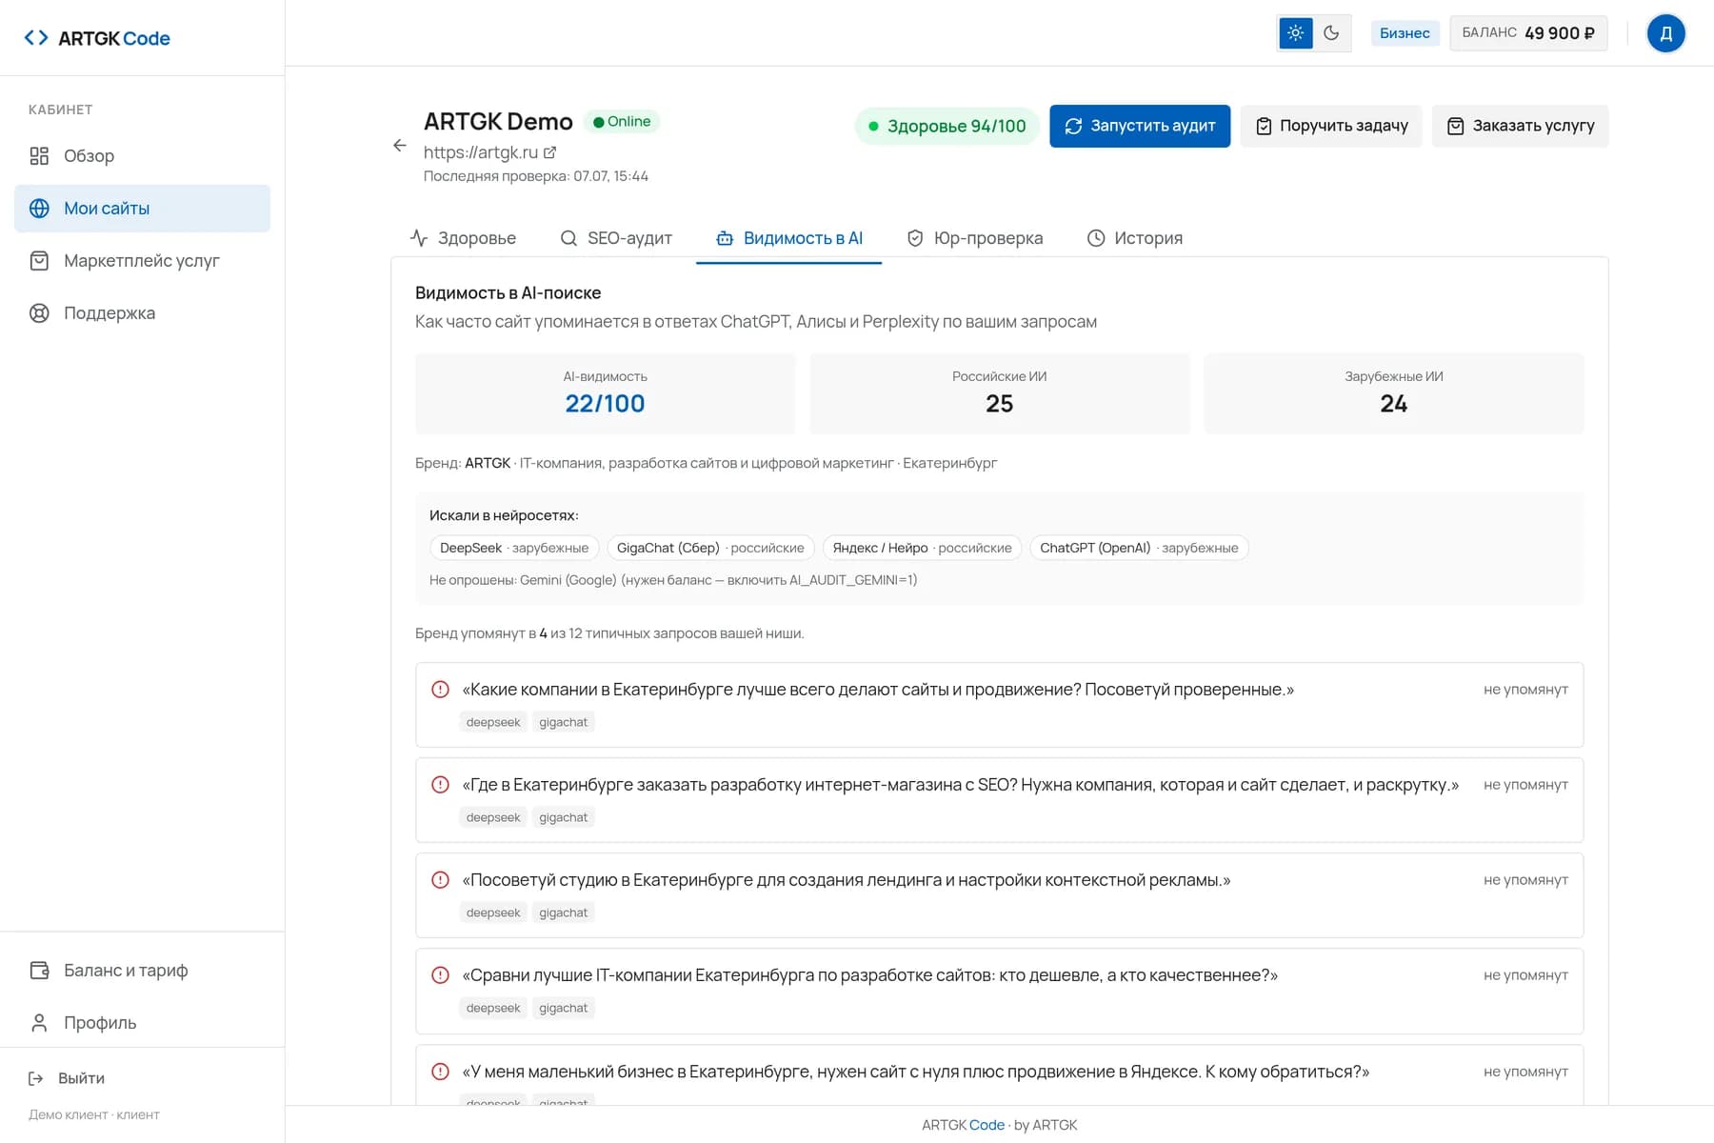This screenshot has height=1143, width=1714.
Task: Click the Здоровье 94/100 badge
Action: pos(947,126)
